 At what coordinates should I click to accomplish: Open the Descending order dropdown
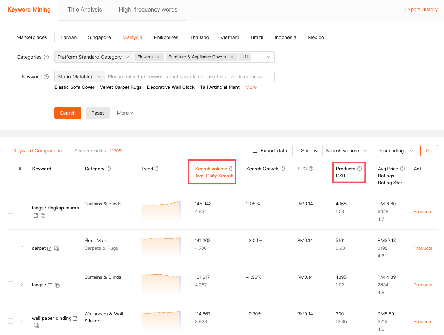(x=395, y=151)
